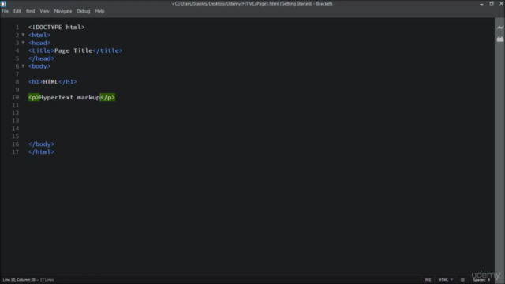Collapse the body tag fold arrow
Viewport: 505px width, 284px height.
pos(23,66)
